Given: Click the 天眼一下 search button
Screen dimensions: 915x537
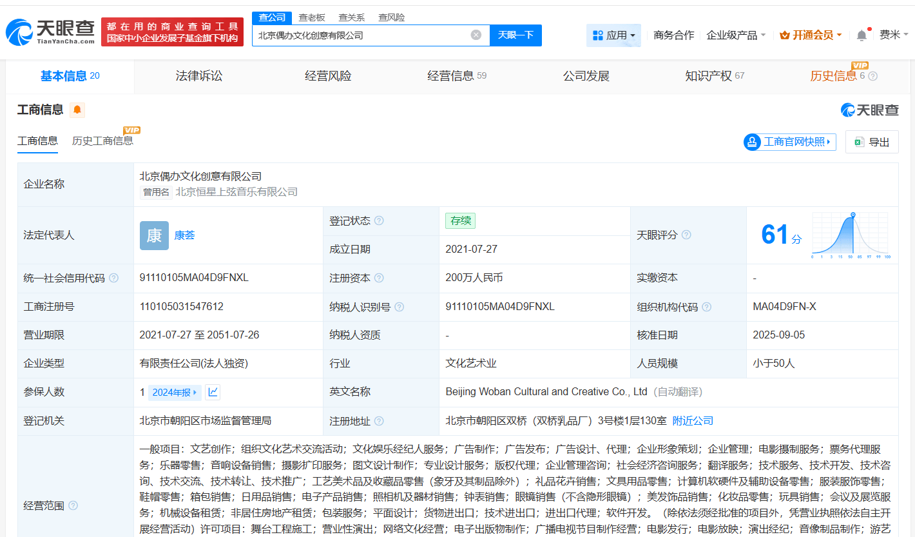Looking at the screenshot, I should tap(515, 35).
